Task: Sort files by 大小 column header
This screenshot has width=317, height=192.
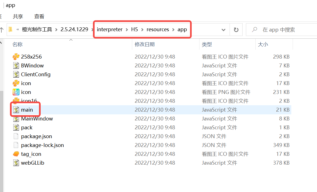Action: click(x=263, y=44)
